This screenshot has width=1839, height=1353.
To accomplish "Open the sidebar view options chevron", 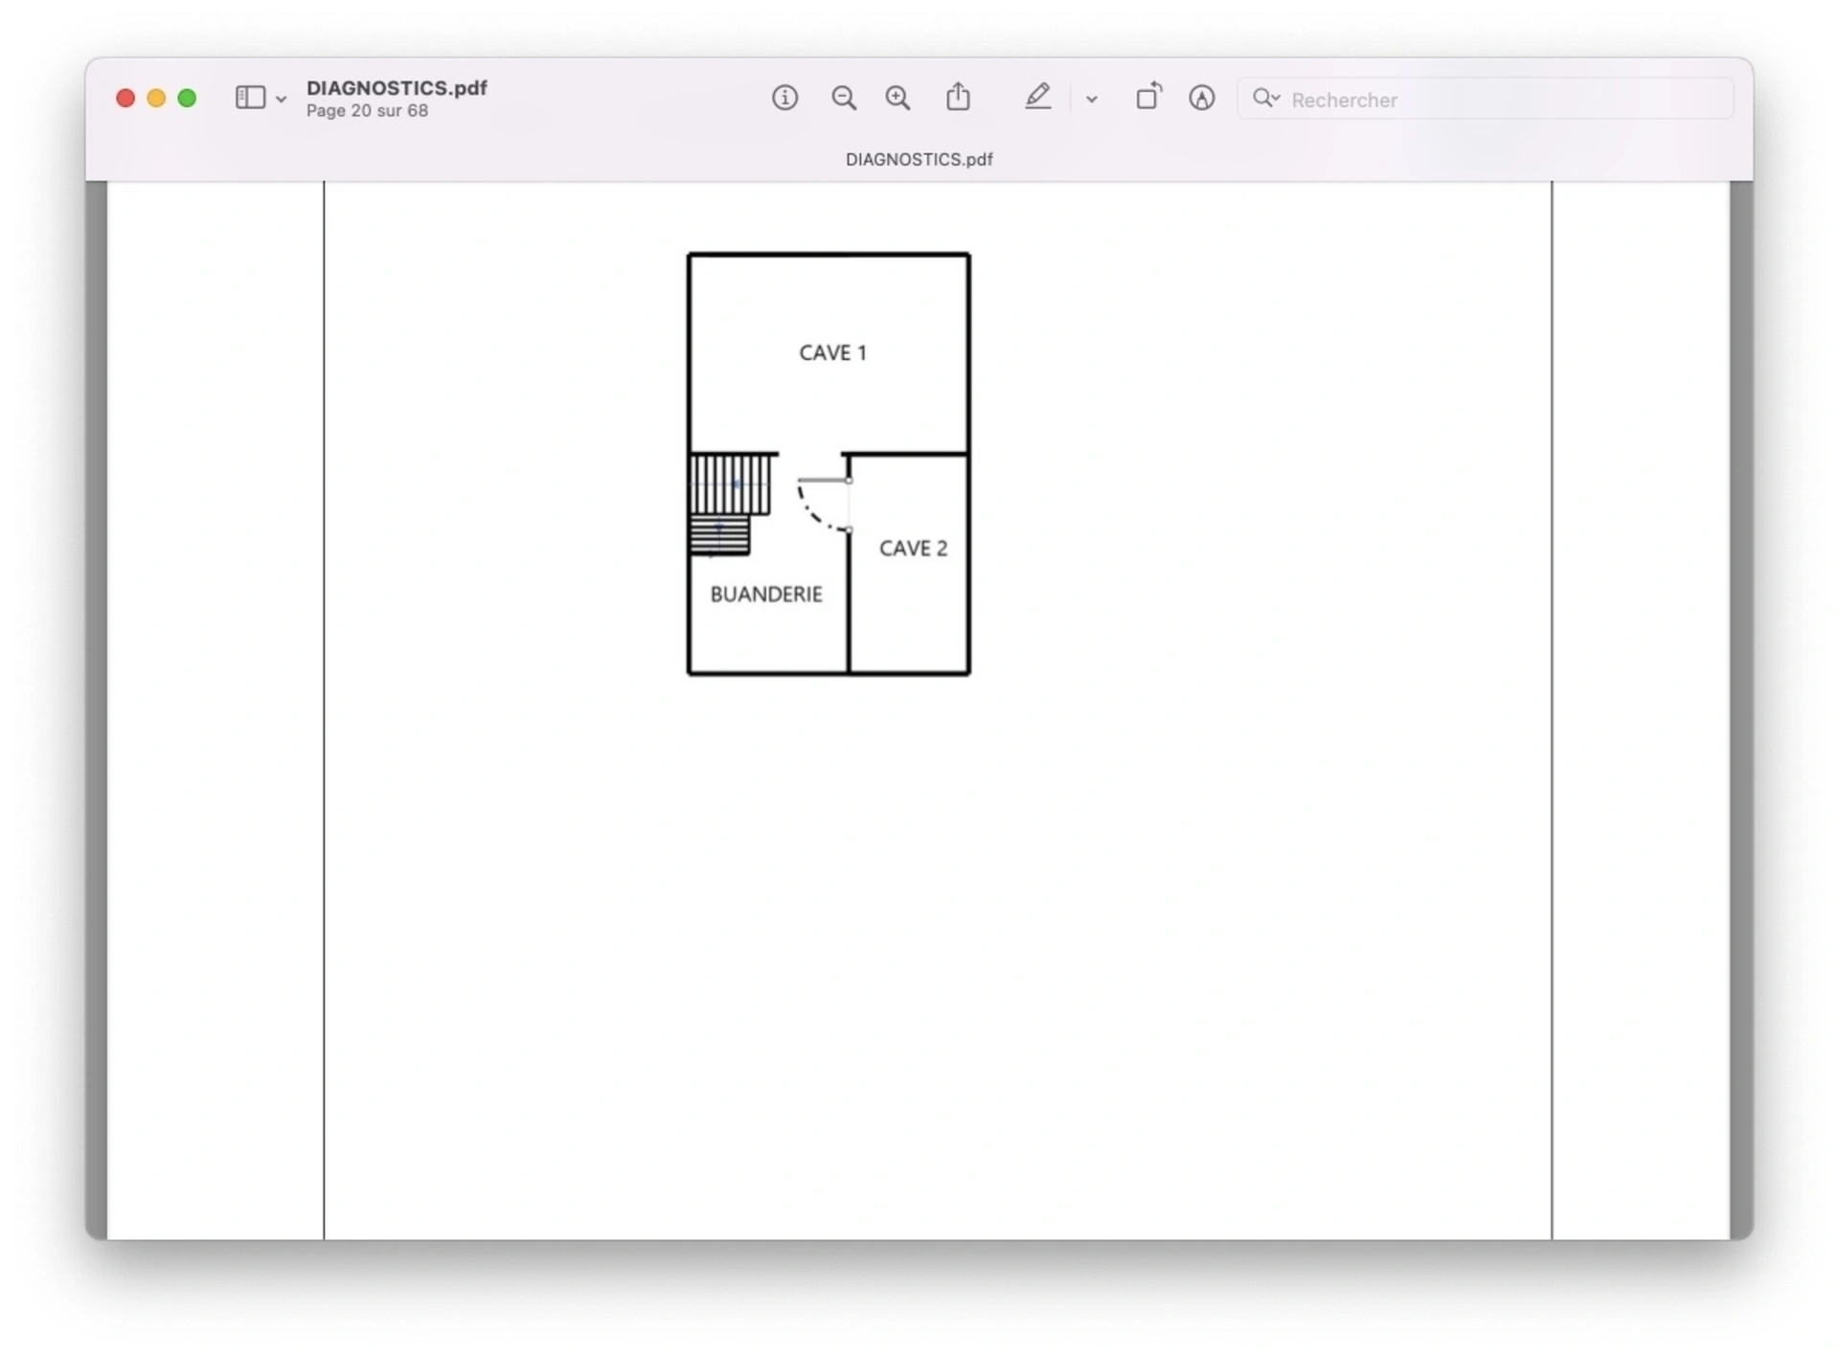I will click(x=282, y=99).
